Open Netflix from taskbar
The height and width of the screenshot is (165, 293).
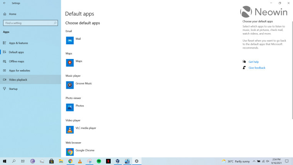(108, 161)
